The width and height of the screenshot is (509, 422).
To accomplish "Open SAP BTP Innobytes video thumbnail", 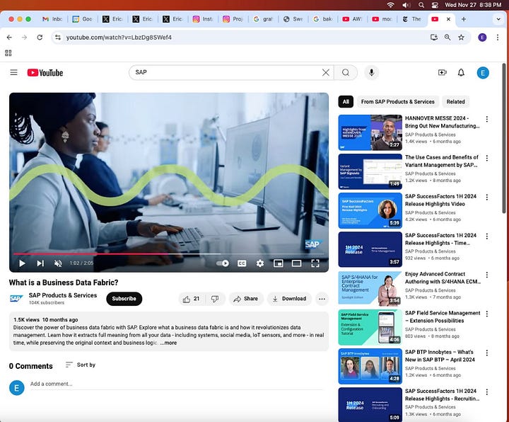I will tap(370, 366).
